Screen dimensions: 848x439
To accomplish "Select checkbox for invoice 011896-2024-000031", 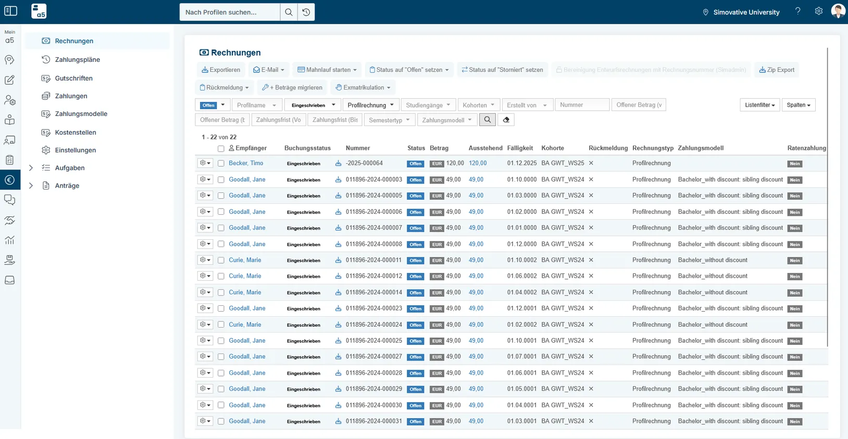I will [x=221, y=421].
